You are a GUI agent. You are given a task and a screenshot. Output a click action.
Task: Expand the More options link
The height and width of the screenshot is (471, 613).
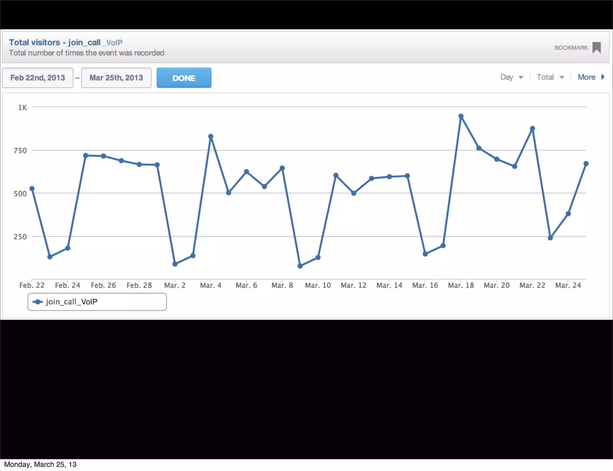586,77
